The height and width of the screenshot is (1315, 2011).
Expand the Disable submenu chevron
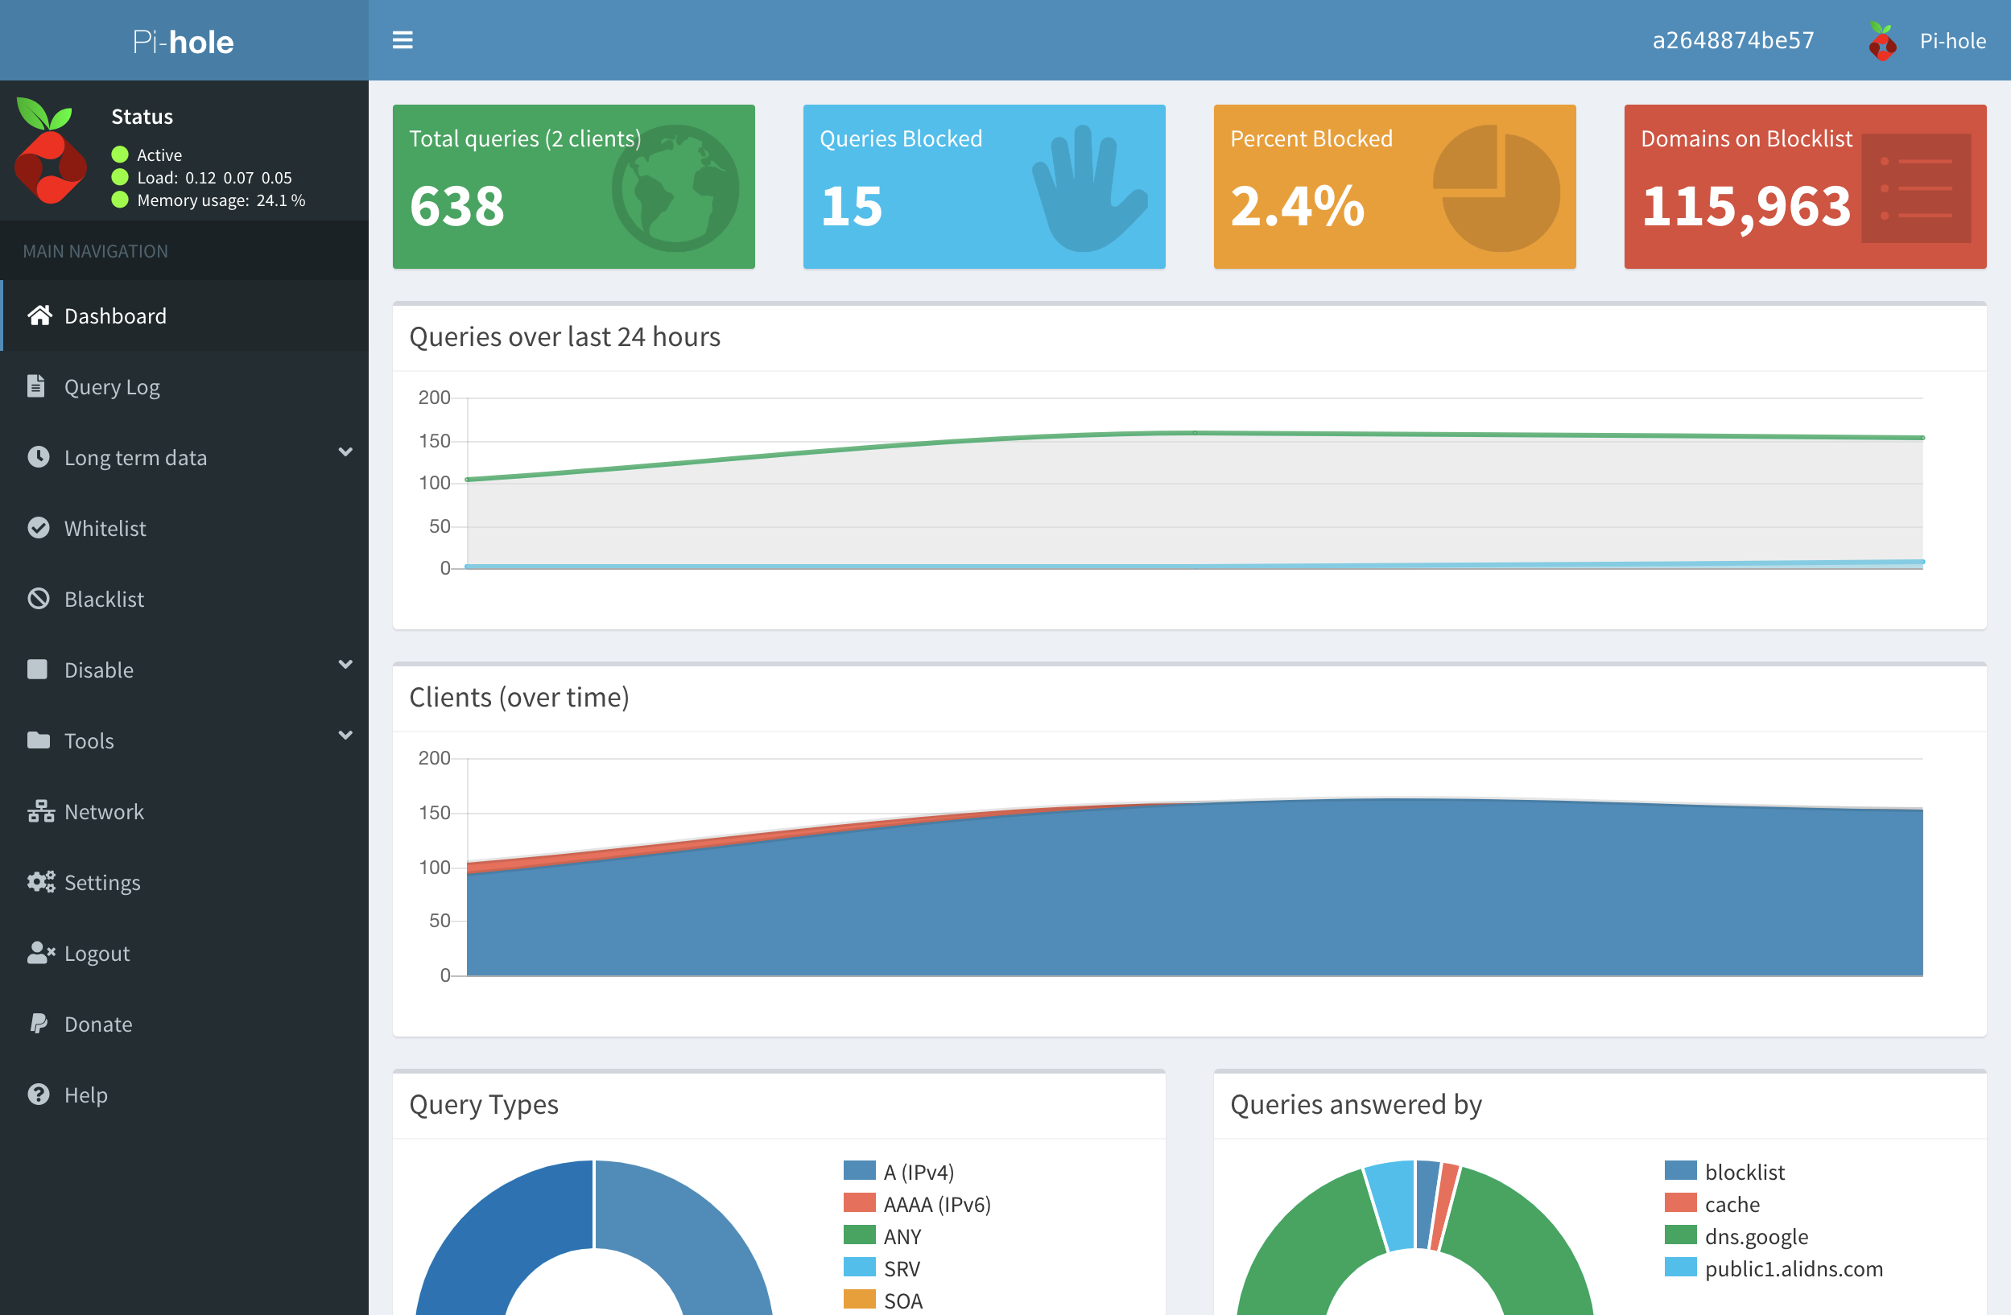tap(345, 665)
